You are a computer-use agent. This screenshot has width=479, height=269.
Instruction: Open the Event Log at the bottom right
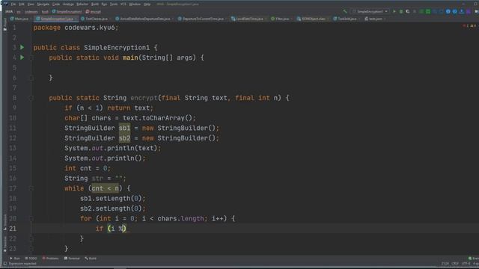(474, 259)
